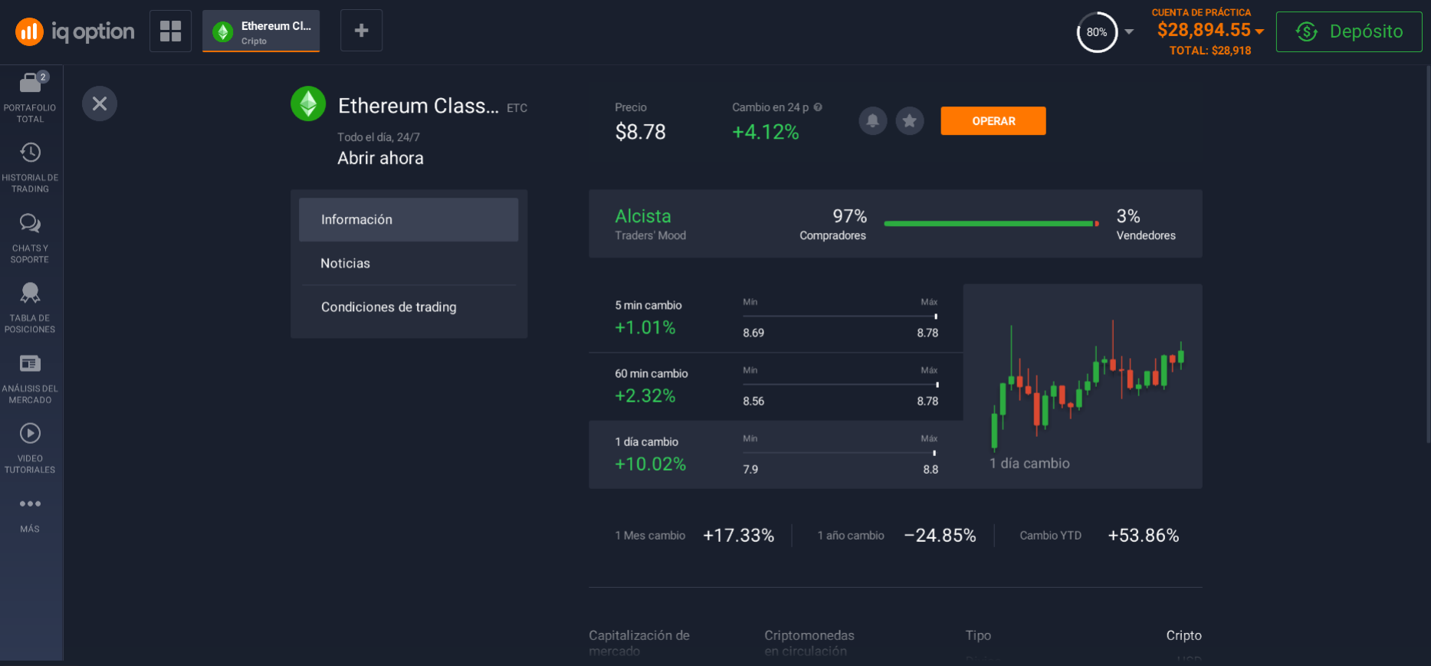Click the Traders' Mood green bar
The height and width of the screenshot is (666, 1431).
point(991,224)
